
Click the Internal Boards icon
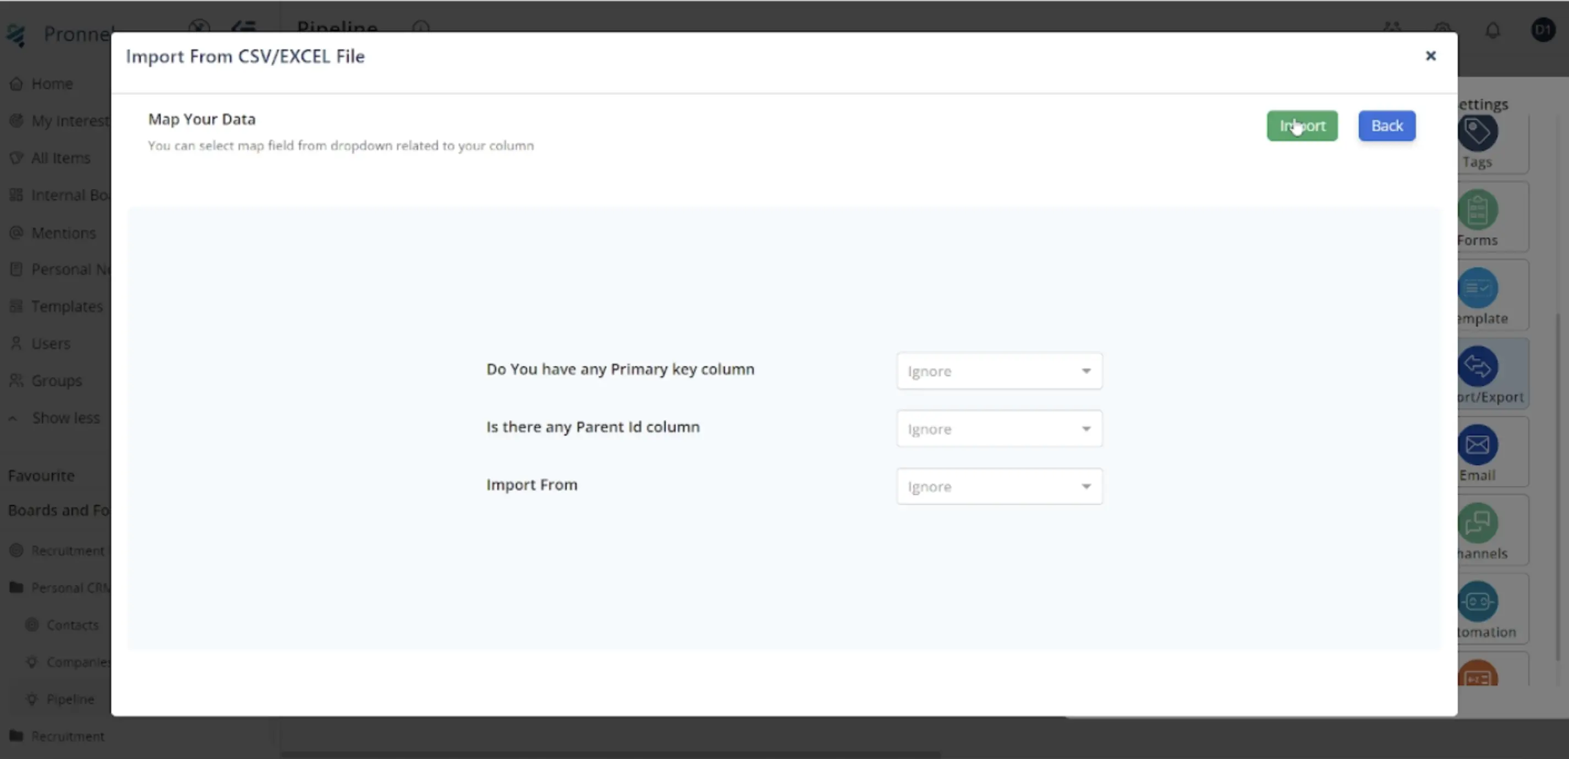[17, 195]
